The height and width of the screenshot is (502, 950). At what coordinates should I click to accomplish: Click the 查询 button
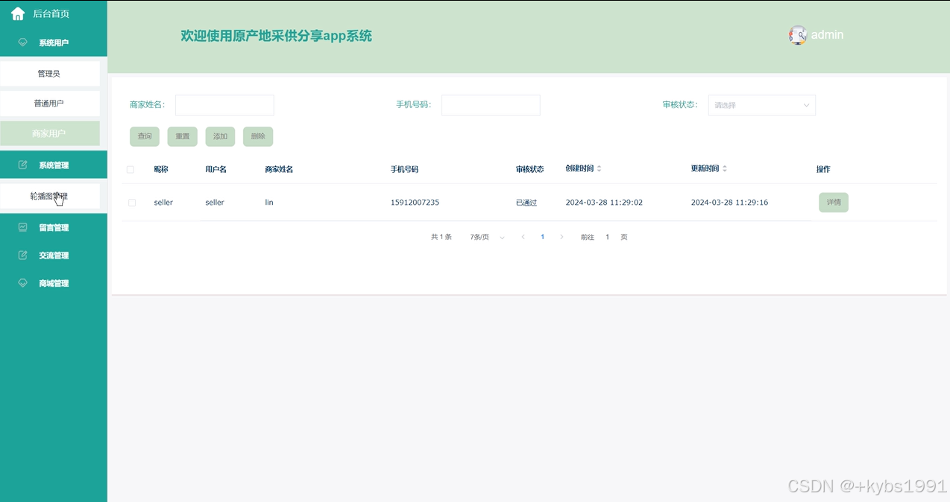[145, 136]
